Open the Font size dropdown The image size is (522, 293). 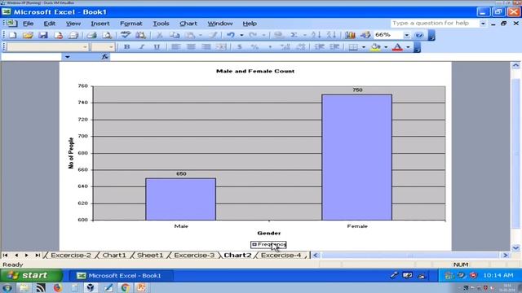(x=111, y=47)
